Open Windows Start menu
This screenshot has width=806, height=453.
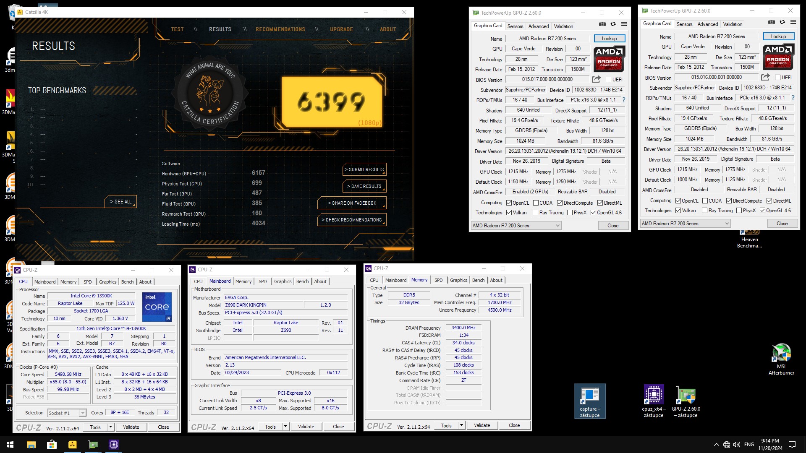click(10, 445)
